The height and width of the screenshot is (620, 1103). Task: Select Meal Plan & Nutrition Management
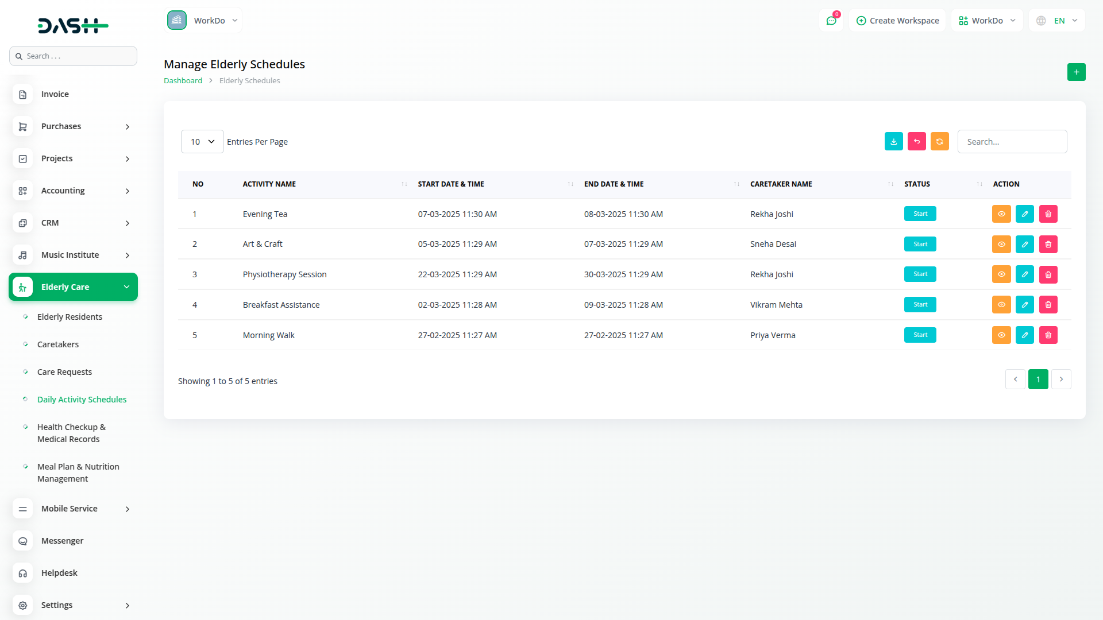point(78,472)
